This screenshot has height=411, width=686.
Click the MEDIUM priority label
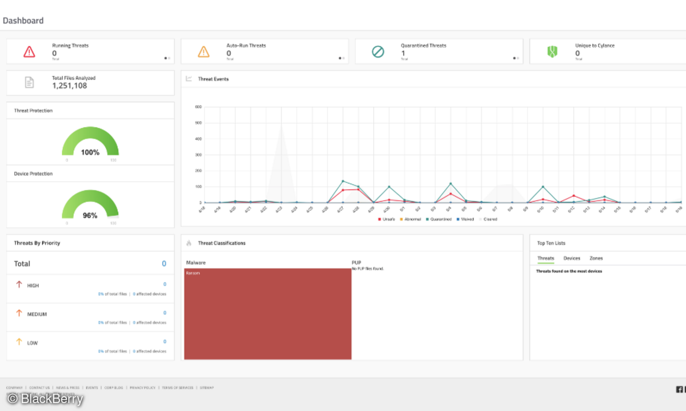pos(37,314)
